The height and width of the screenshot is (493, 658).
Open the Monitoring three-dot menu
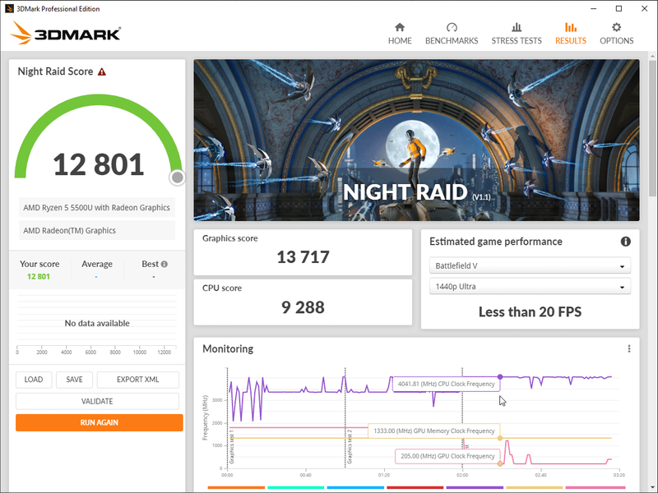tap(628, 348)
